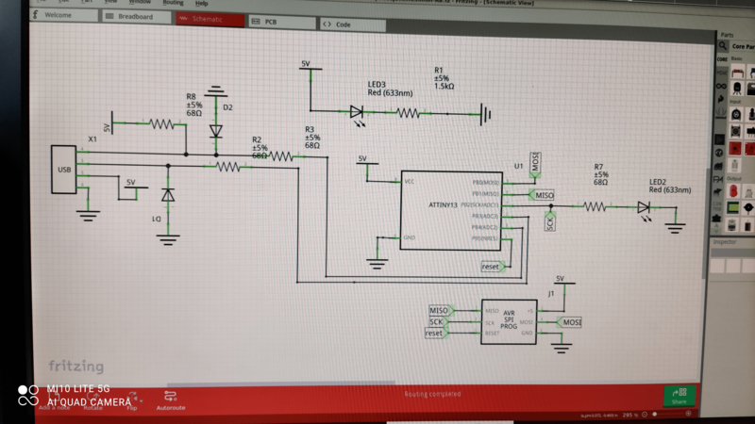Select the CORE parts bin icon
This screenshot has width=755, height=424.
pos(722,58)
